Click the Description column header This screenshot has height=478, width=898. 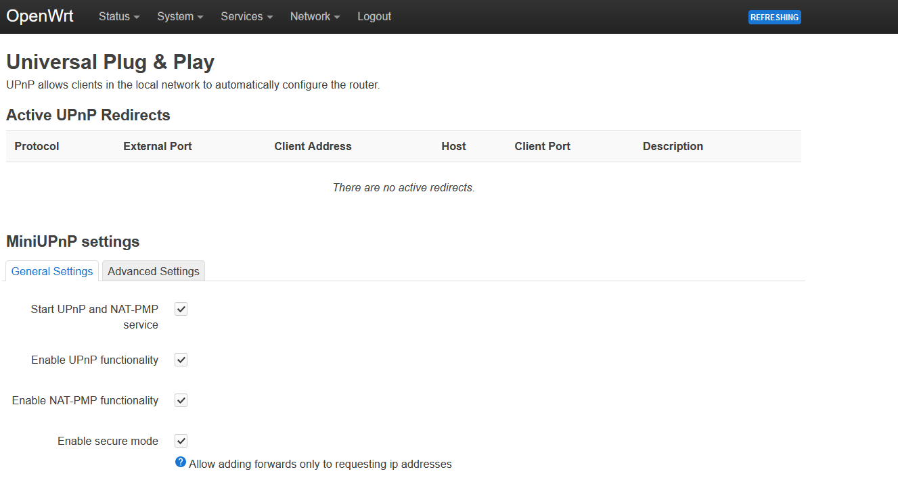click(673, 146)
